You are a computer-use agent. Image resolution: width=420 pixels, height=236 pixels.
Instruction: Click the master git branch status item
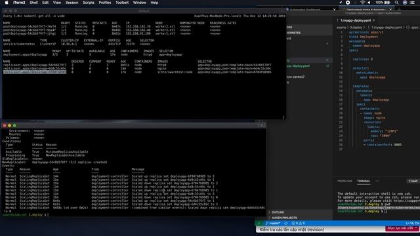273,223
